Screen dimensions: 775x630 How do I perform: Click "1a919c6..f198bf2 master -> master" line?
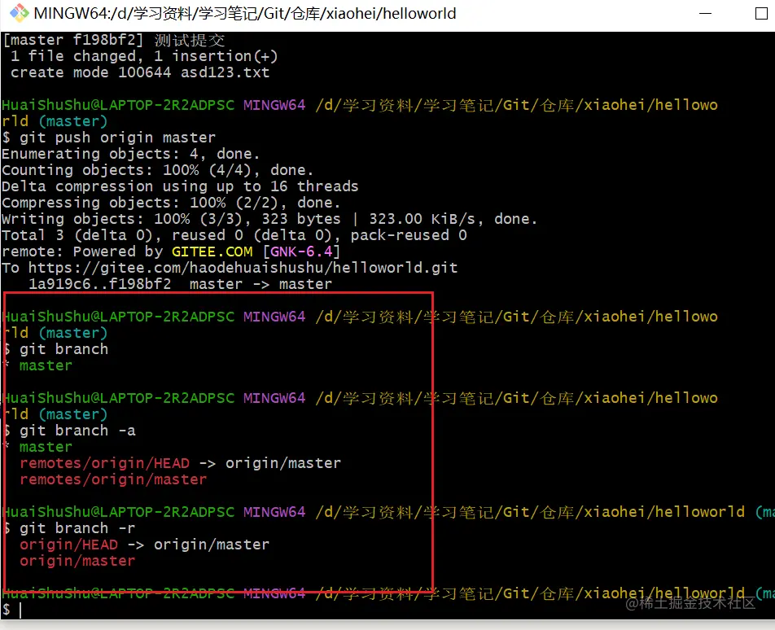click(x=180, y=284)
